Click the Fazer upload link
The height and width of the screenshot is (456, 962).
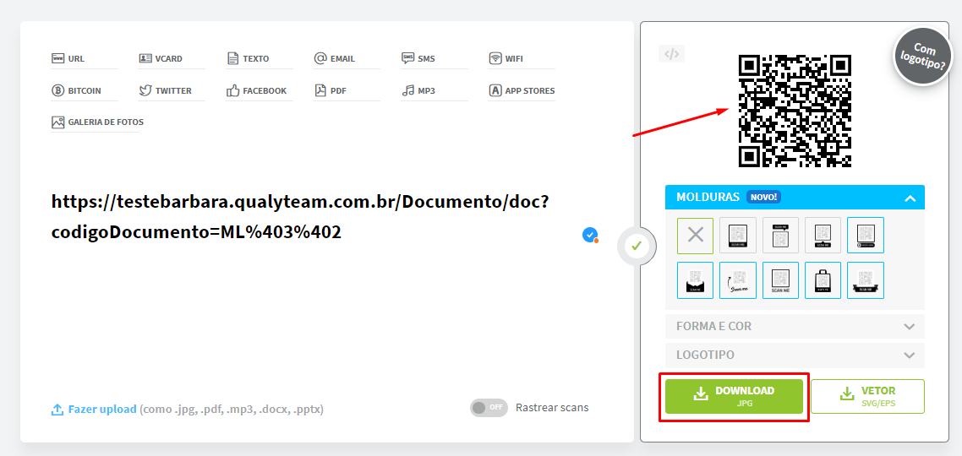(x=95, y=409)
